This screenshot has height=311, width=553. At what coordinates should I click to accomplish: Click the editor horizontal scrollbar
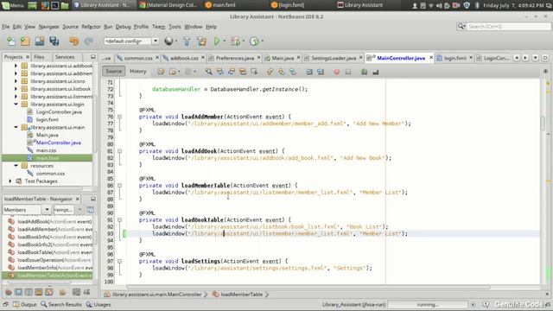(x=308, y=287)
